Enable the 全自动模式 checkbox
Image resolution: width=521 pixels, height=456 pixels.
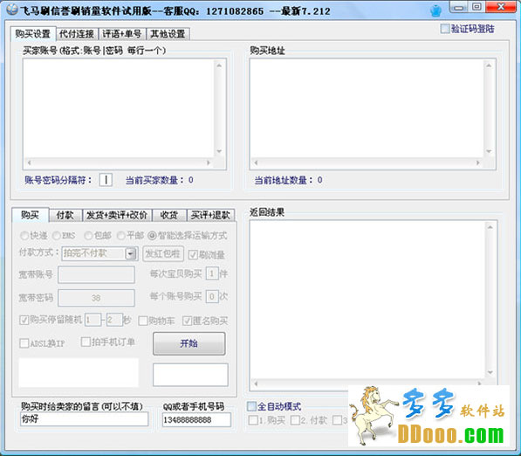point(251,406)
